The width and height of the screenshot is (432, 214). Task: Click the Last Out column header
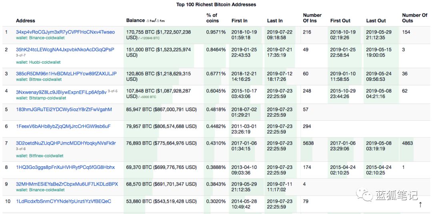tap(376, 21)
